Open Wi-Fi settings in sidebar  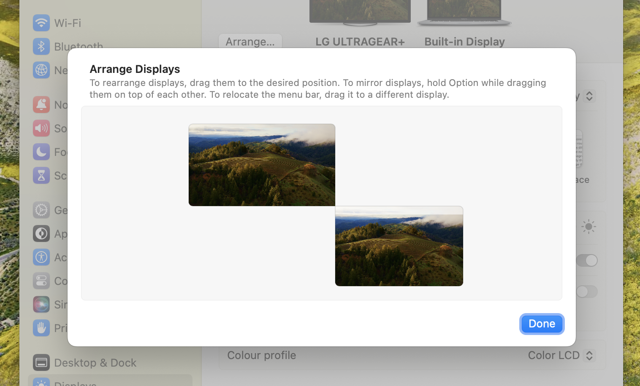tap(57, 23)
